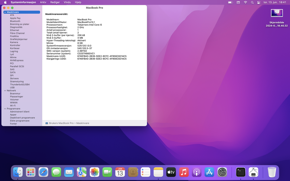
Task: Collapse the Maskinvare tree section
Action: 5,12
